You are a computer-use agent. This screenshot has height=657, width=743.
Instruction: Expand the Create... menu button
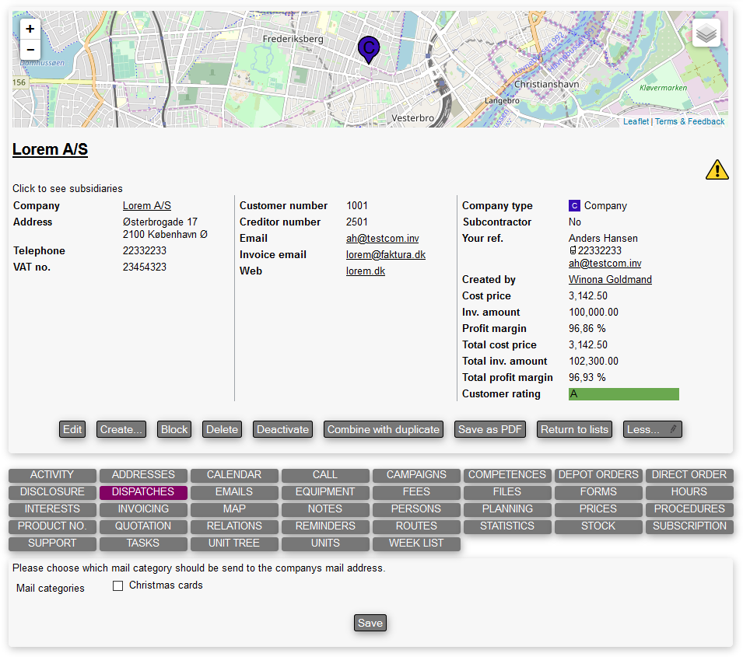pyautogui.click(x=121, y=429)
